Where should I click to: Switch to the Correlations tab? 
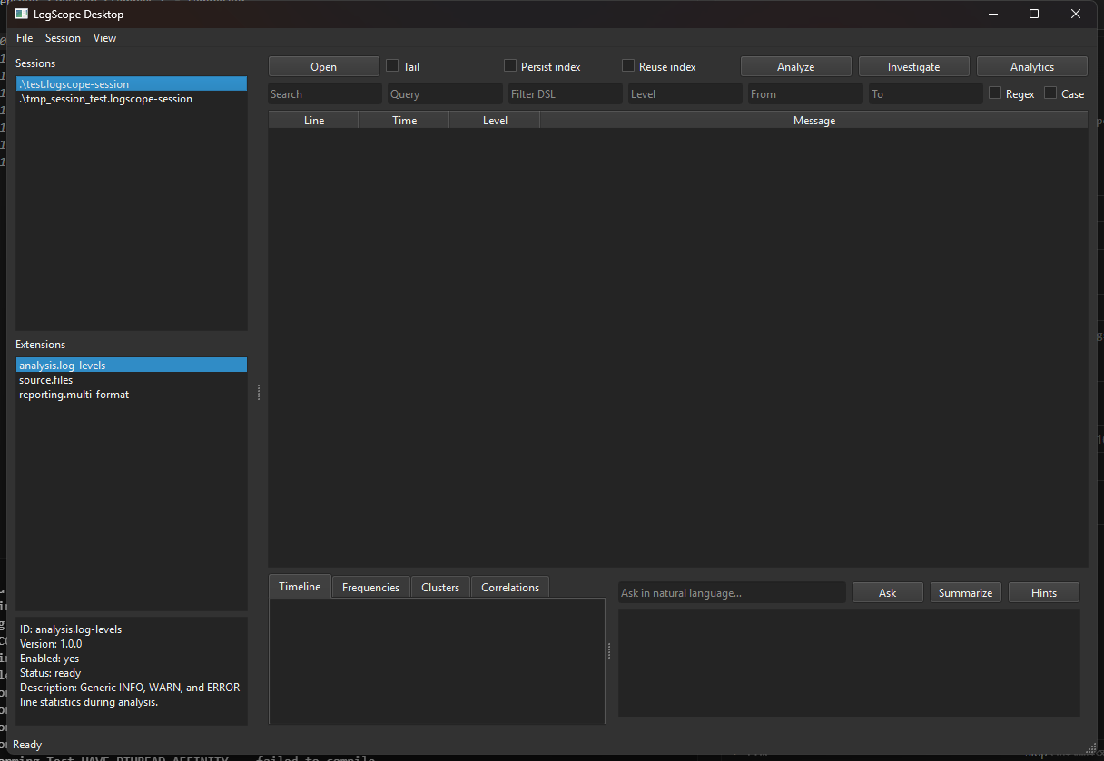(x=510, y=588)
